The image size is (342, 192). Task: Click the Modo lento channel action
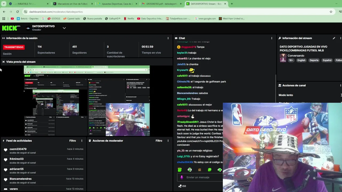(286, 95)
